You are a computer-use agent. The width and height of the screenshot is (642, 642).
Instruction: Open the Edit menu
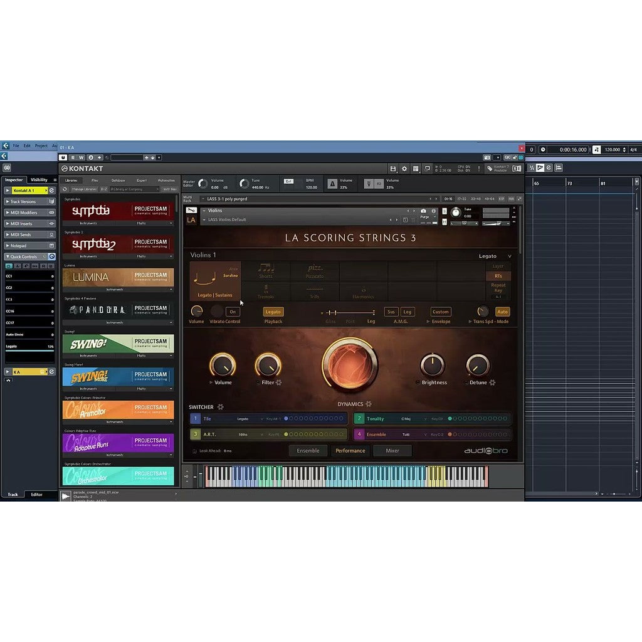(x=27, y=145)
